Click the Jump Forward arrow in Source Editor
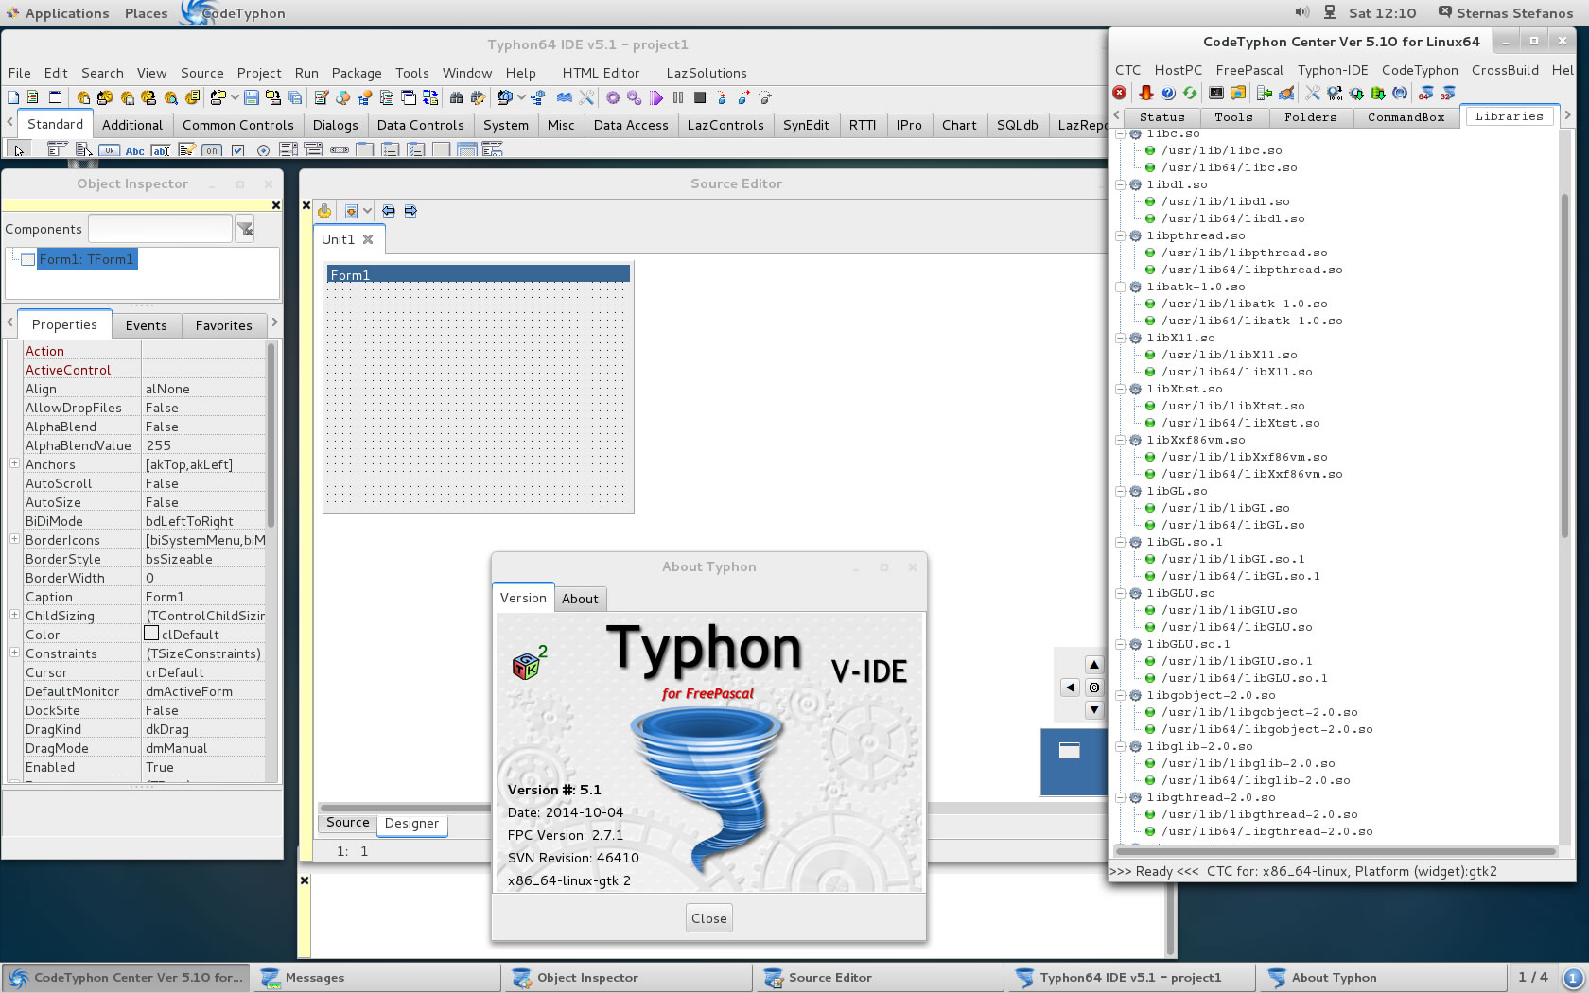 click(410, 211)
